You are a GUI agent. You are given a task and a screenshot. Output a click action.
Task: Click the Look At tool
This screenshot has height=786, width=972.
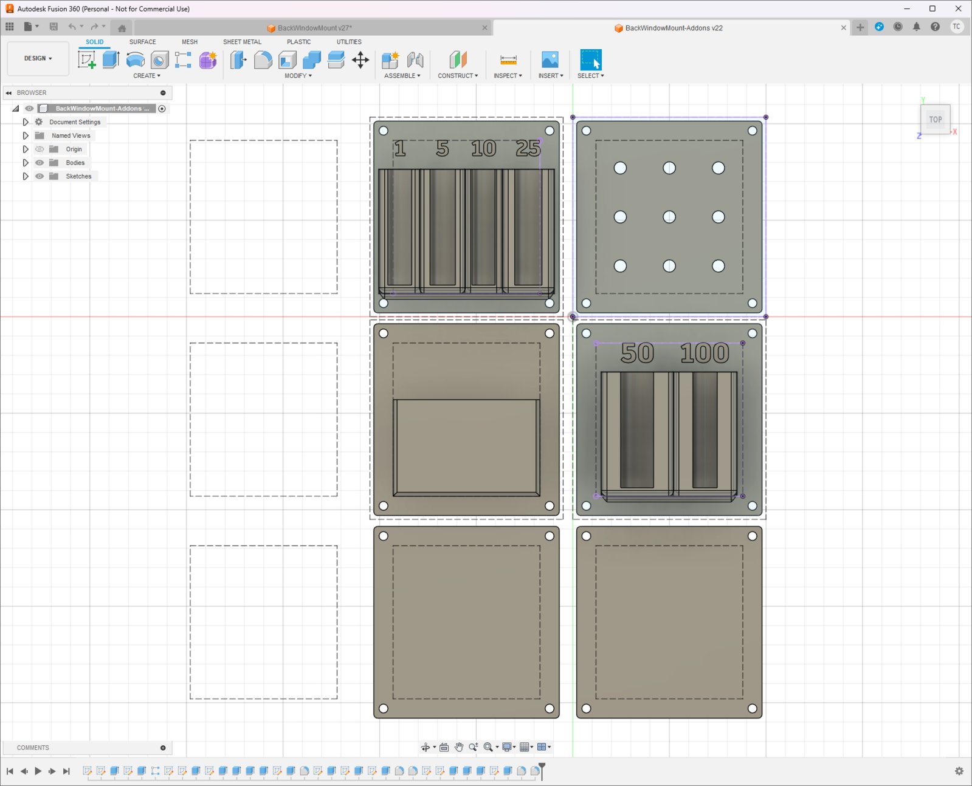pyautogui.click(x=444, y=747)
